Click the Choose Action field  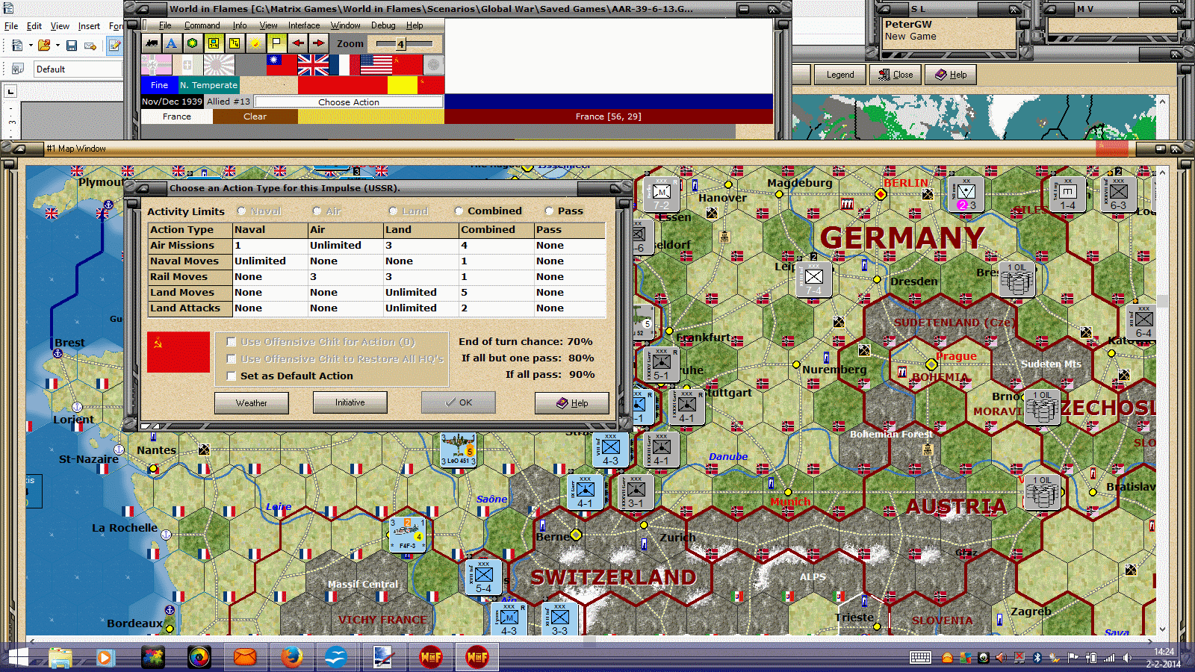(x=349, y=102)
